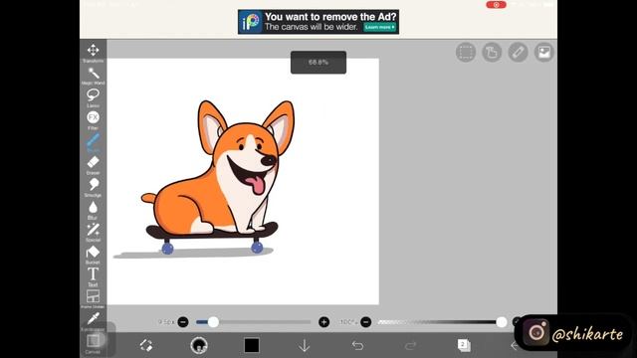Switch between brush and eraser
The height and width of the screenshot is (358, 637).
coord(146,345)
